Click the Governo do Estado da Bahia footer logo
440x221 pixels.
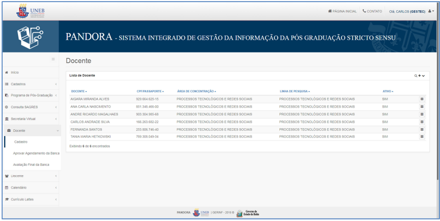248,213
